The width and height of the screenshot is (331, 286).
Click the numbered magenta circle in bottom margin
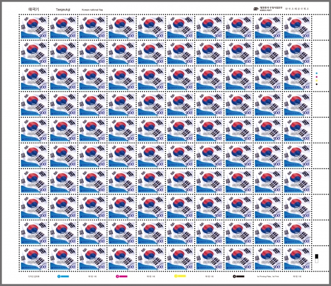pyautogui.click(x=118, y=276)
